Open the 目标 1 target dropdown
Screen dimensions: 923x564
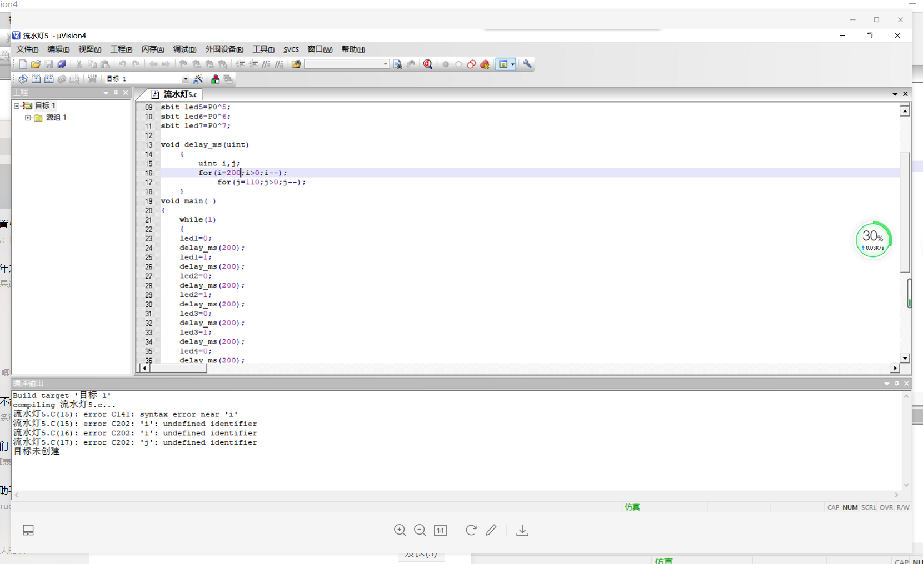[185, 79]
